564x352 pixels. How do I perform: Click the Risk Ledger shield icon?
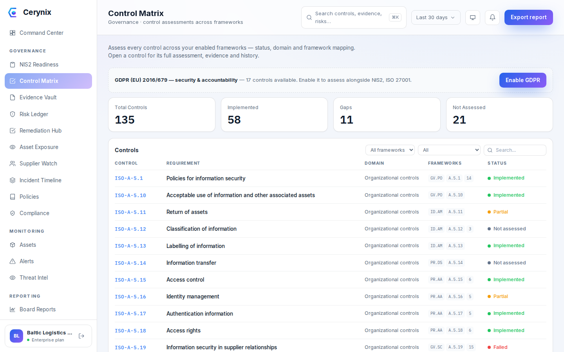[x=13, y=114]
